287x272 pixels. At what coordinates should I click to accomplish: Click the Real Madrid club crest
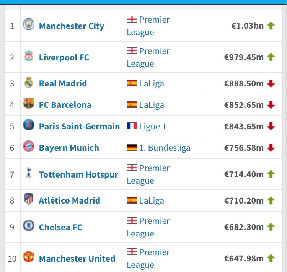point(28,83)
